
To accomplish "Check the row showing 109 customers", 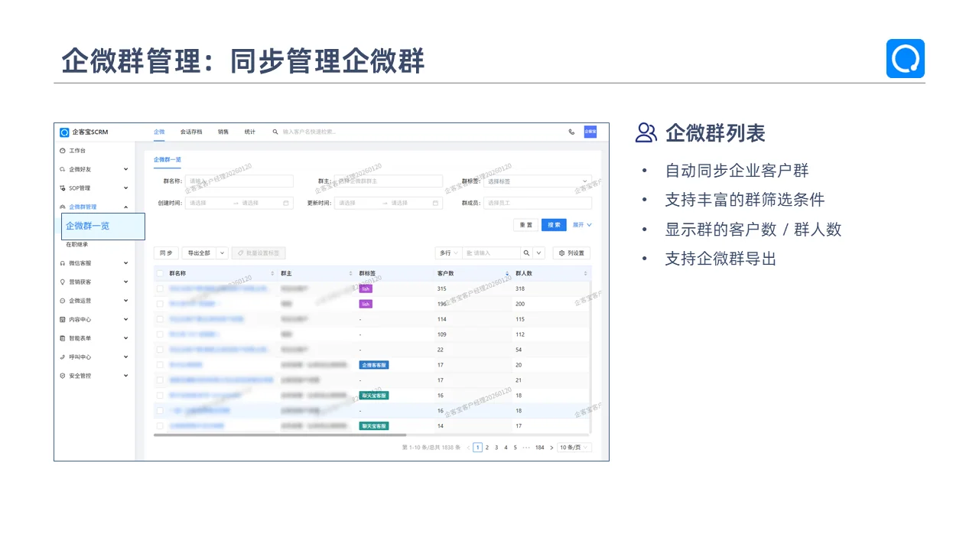I will point(160,334).
